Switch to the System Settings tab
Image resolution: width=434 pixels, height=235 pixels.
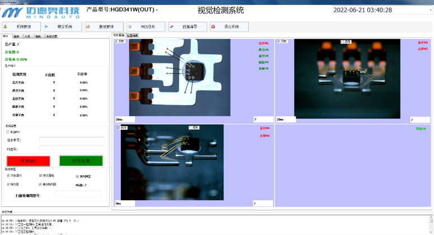52,36
